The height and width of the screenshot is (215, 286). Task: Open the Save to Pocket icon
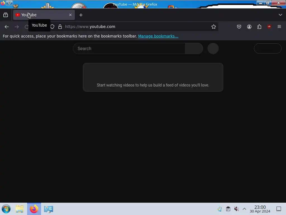[x=239, y=27]
